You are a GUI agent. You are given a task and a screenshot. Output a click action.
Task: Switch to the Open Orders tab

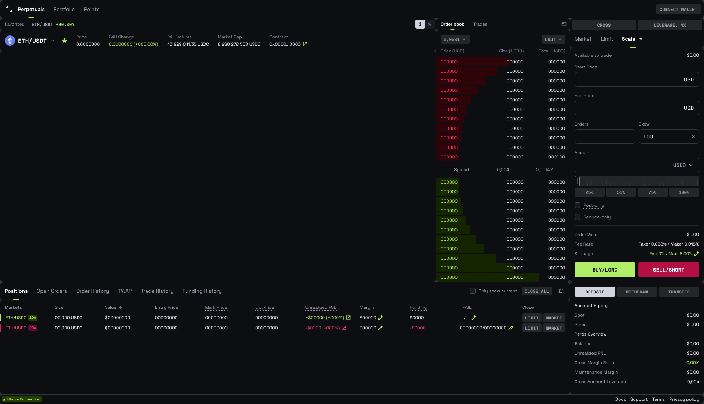[x=52, y=291]
